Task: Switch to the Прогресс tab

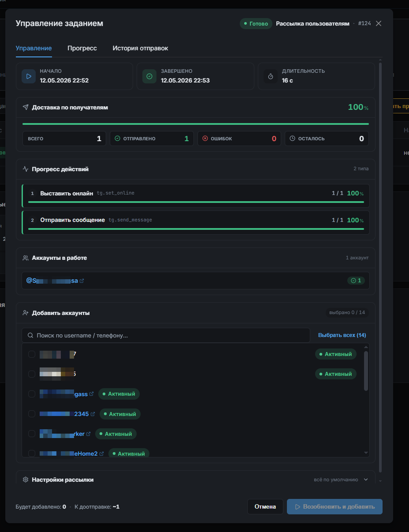Action: (x=82, y=48)
